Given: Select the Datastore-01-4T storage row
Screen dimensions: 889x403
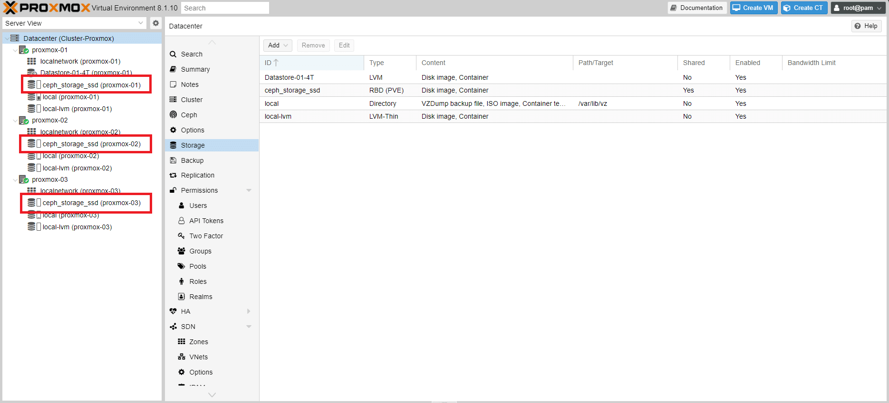Looking at the screenshot, I should pyautogui.click(x=573, y=77).
